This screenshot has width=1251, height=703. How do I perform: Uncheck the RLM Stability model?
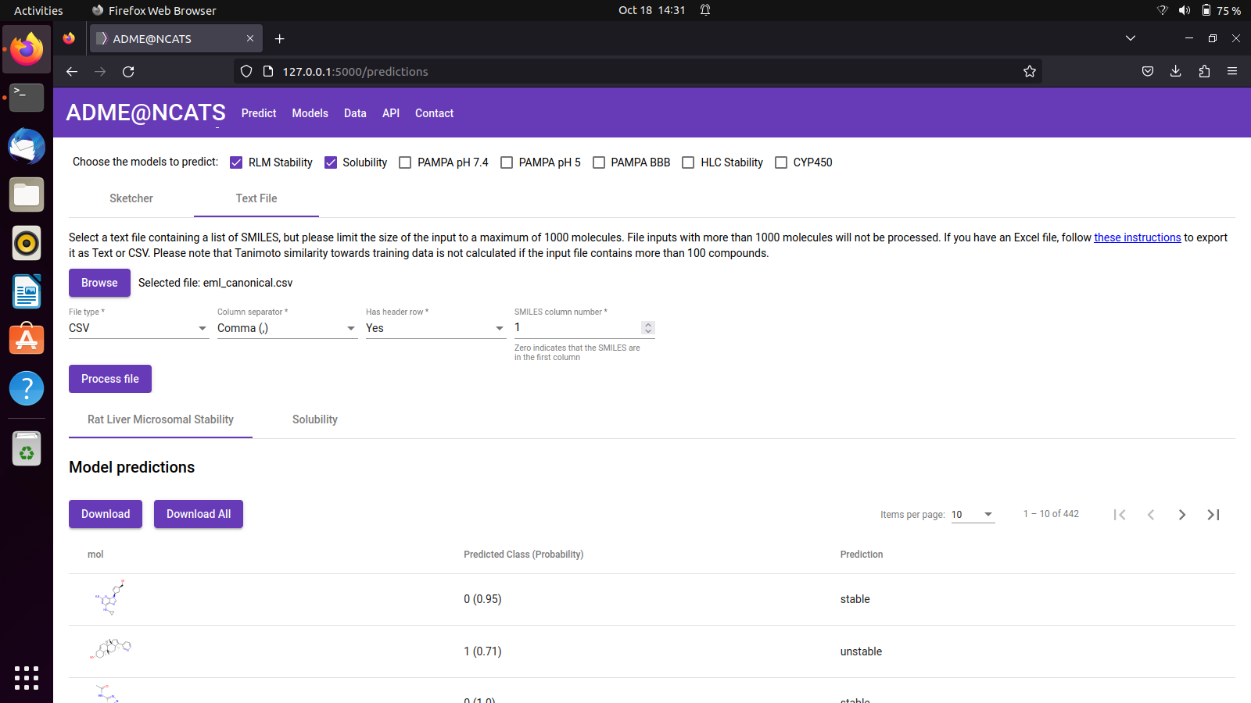(236, 162)
